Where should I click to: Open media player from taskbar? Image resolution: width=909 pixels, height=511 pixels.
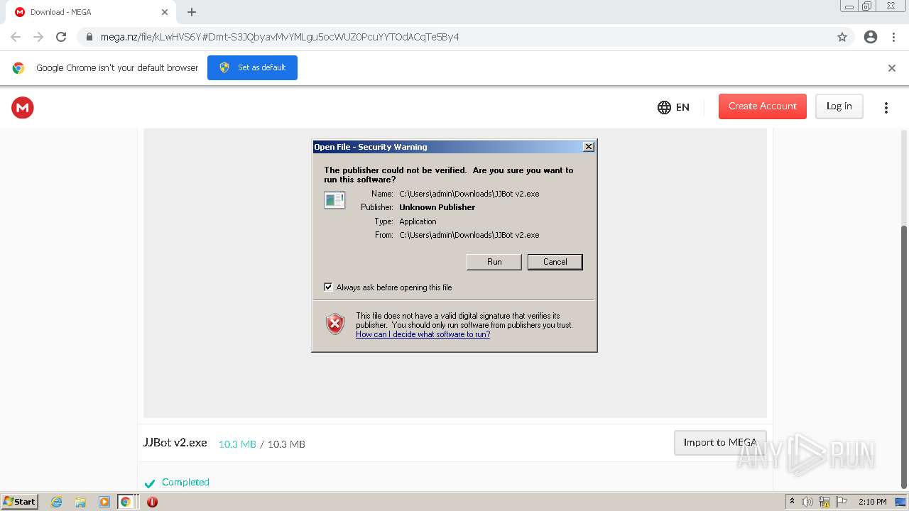pyautogui.click(x=104, y=502)
